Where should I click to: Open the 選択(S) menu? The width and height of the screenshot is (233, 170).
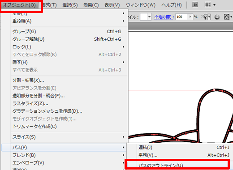point(70,5)
